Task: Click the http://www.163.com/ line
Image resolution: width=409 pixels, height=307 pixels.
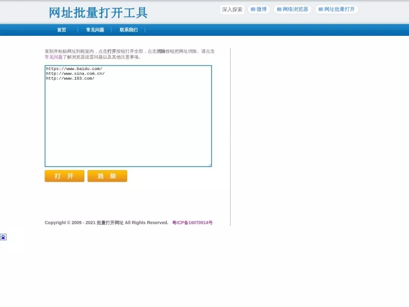Action: coord(70,78)
